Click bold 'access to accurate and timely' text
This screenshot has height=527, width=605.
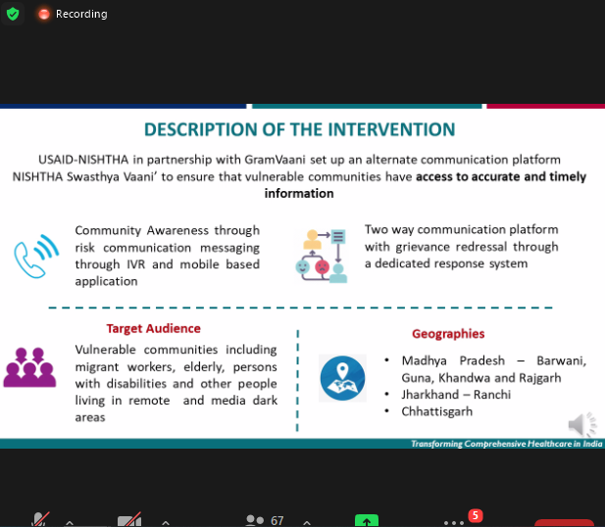(x=501, y=176)
